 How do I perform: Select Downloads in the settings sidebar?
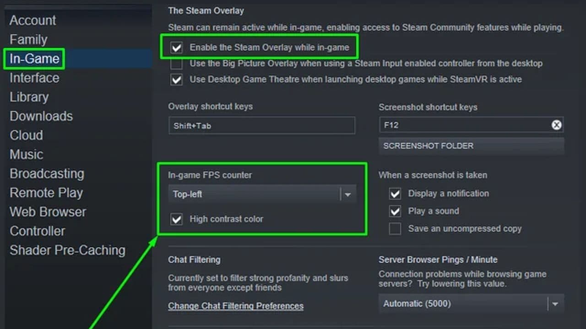[41, 117]
